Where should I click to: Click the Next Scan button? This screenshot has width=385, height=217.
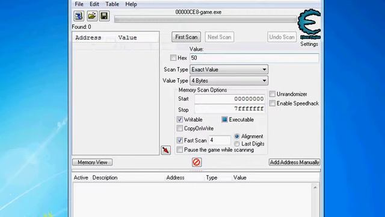tap(219, 37)
